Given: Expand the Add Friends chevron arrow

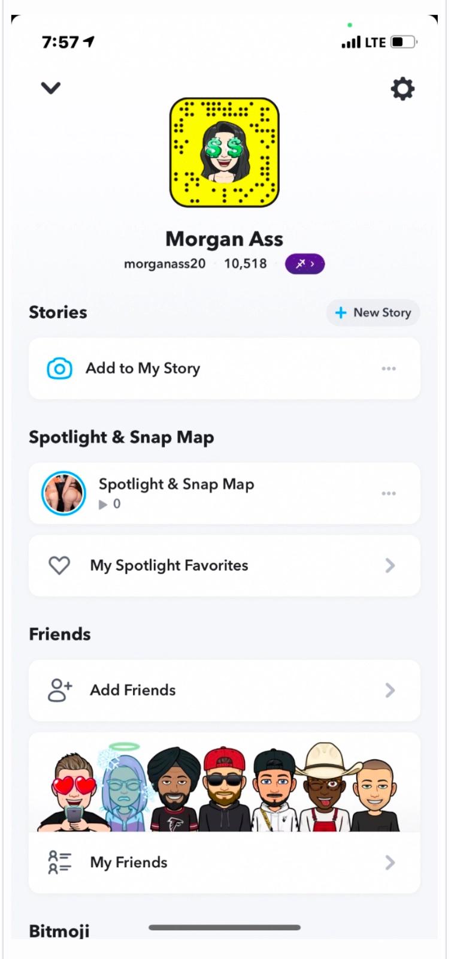Looking at the screenshot, I should pyautogui.click(x=390, y=690).
